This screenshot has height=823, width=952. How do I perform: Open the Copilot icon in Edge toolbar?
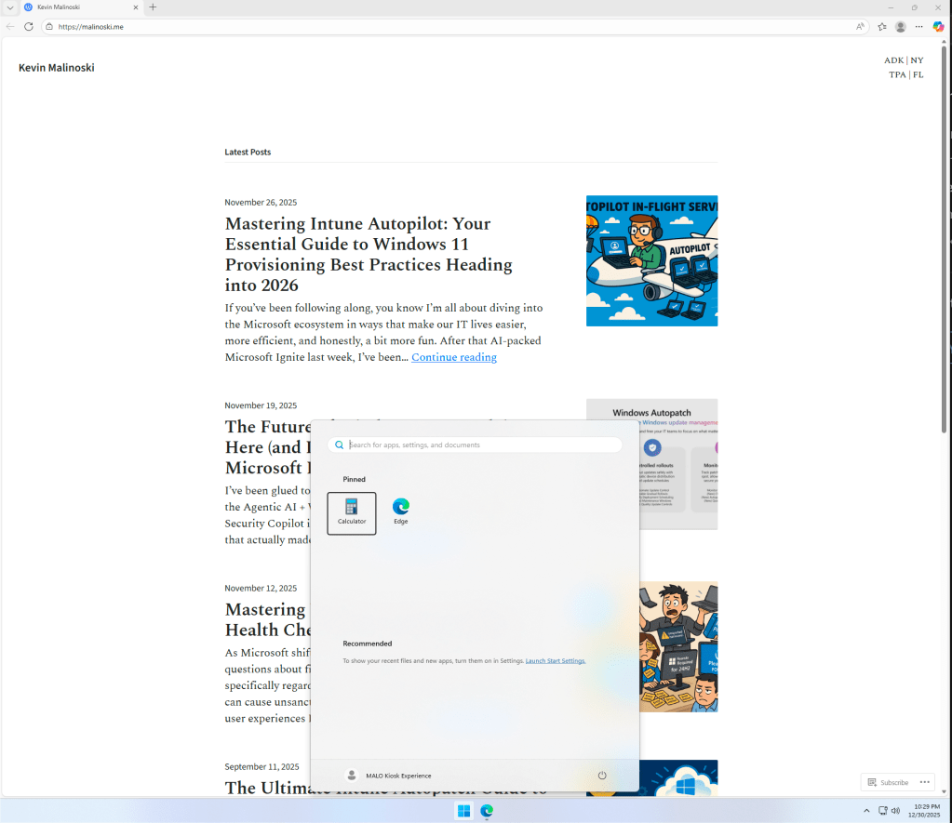(x=938, y=27)
